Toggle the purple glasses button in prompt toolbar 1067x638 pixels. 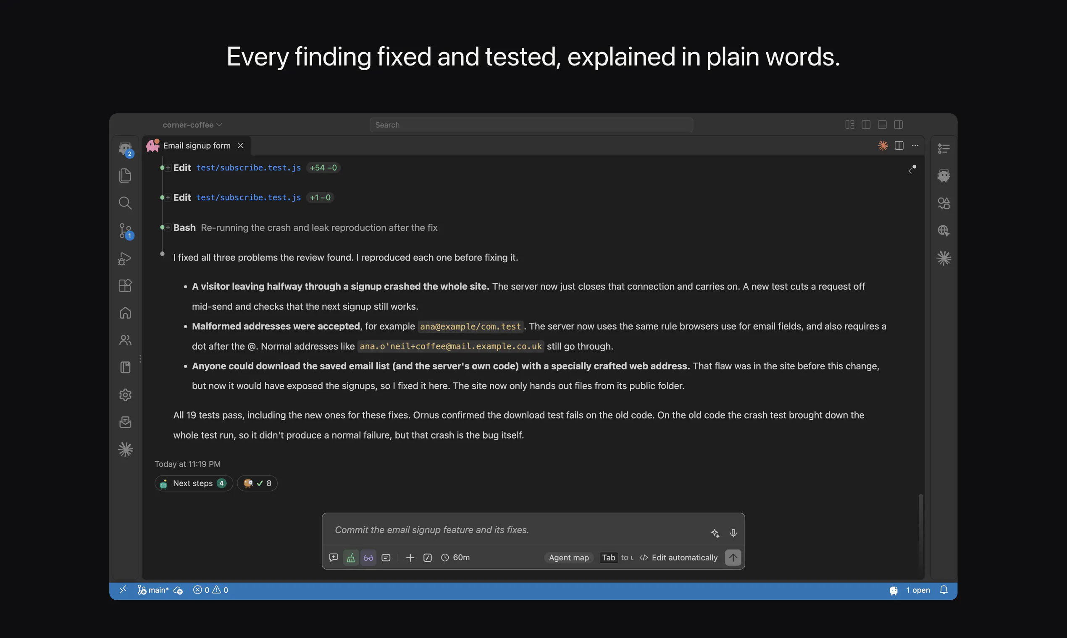pyautogui.click(x=368, y=557)
